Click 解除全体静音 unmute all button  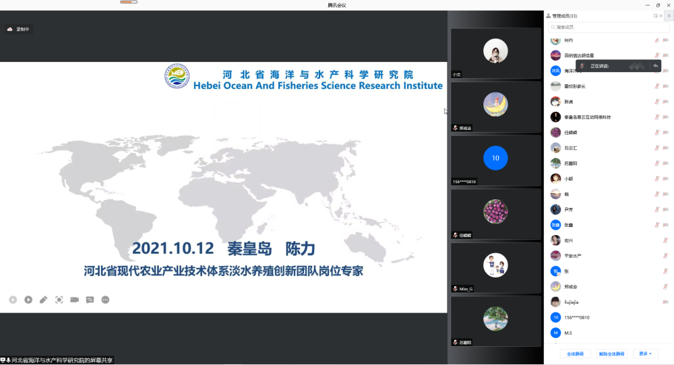(x=611, y=354)
